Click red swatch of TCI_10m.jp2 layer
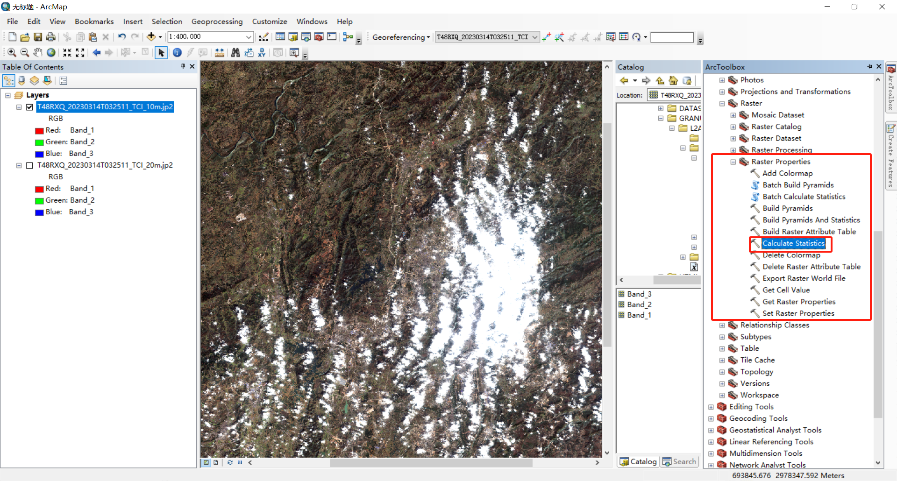This screenshot has width=897, height=481. 39,131
